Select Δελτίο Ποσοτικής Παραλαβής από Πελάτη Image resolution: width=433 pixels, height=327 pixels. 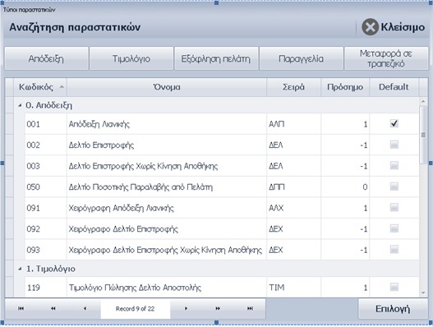tap(222, 187)
